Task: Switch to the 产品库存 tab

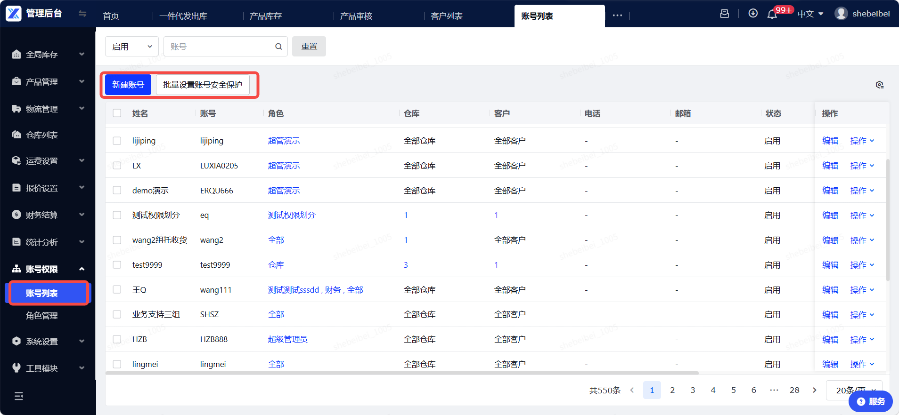Action: click(x=266, y=16)
